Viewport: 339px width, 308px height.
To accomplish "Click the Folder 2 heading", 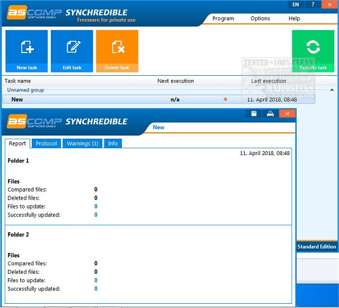I will coord(18,234).
